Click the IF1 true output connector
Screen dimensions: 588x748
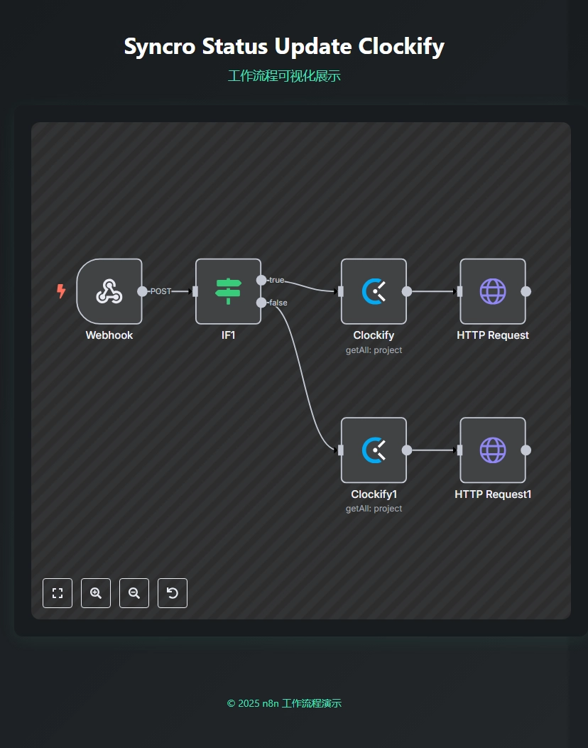pyautogui.click(x=261, y=280)
